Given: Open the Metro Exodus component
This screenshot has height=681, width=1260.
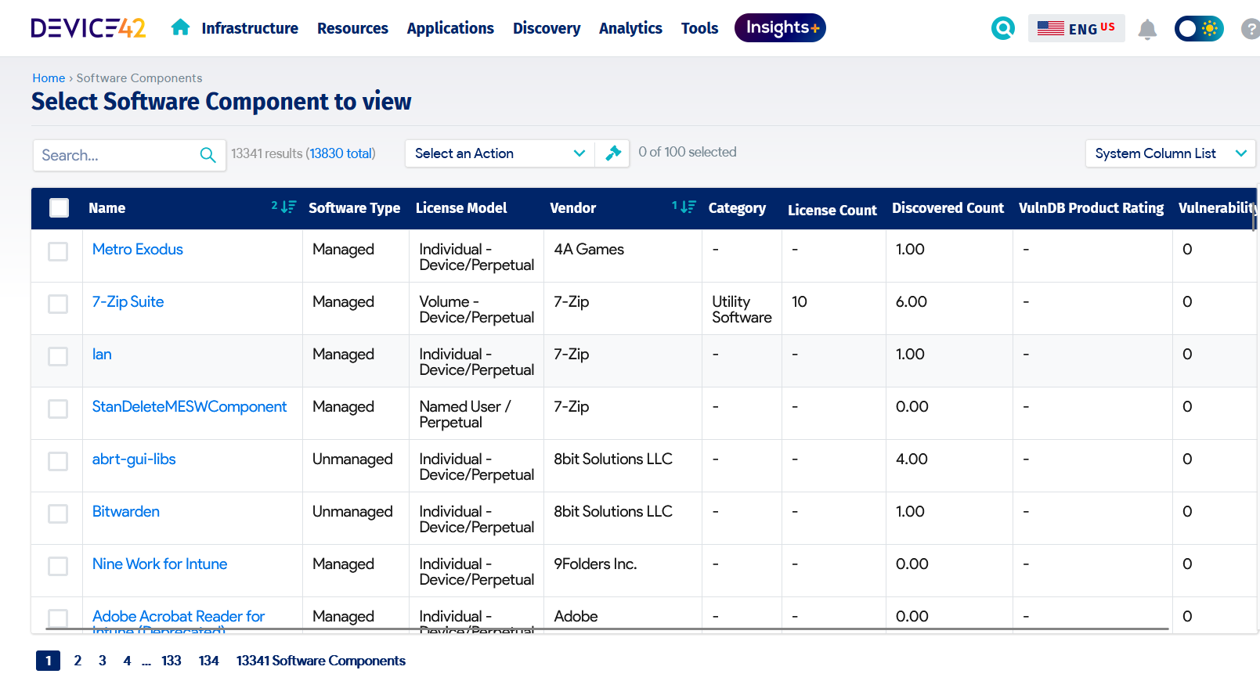Looking at the screenshot, I should (x=138, y=249).
